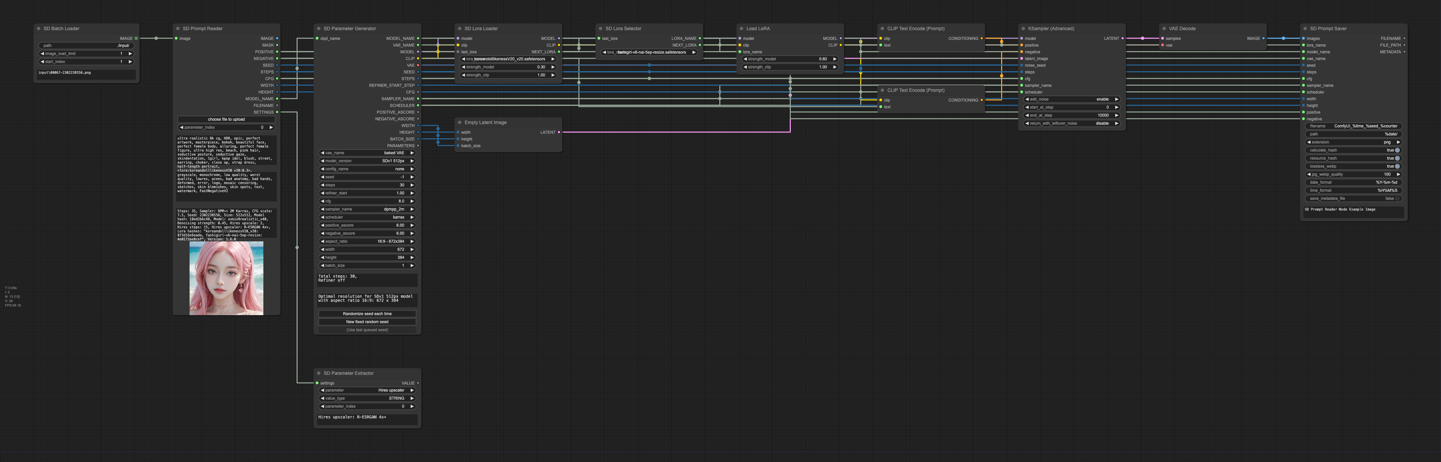The image size is (1441, 462).
Task: Collapse the SD Lora Selector node
Action: [601, 28]
